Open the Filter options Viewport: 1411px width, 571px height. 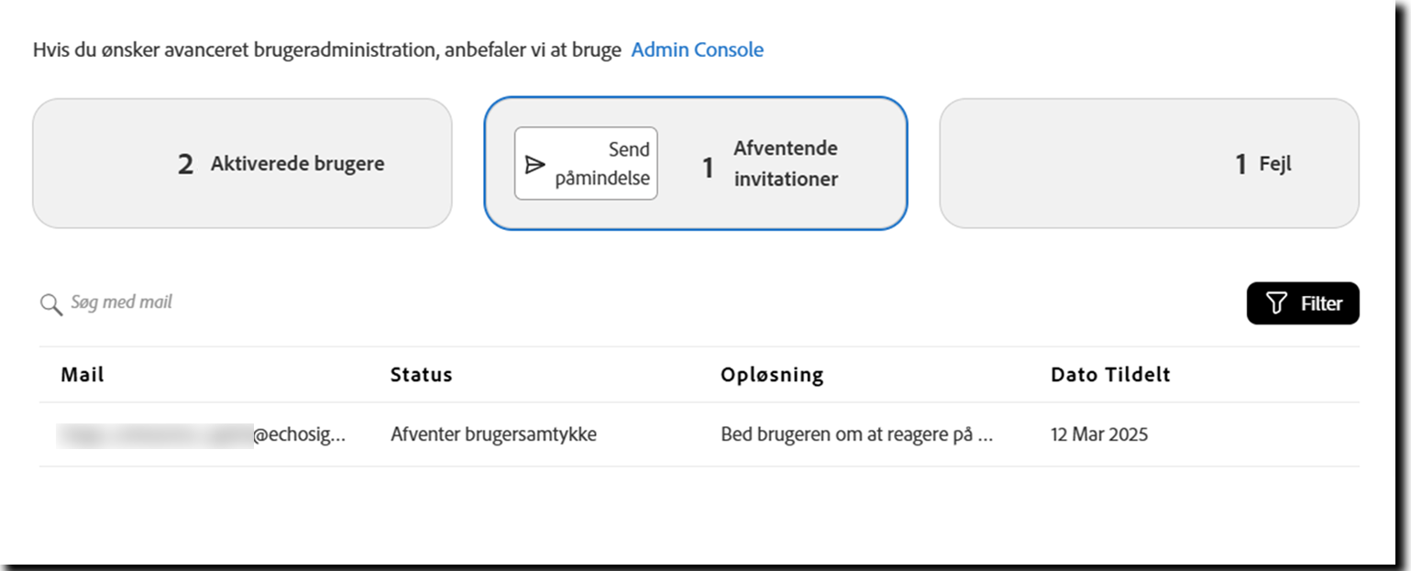tap(1303, 302)
